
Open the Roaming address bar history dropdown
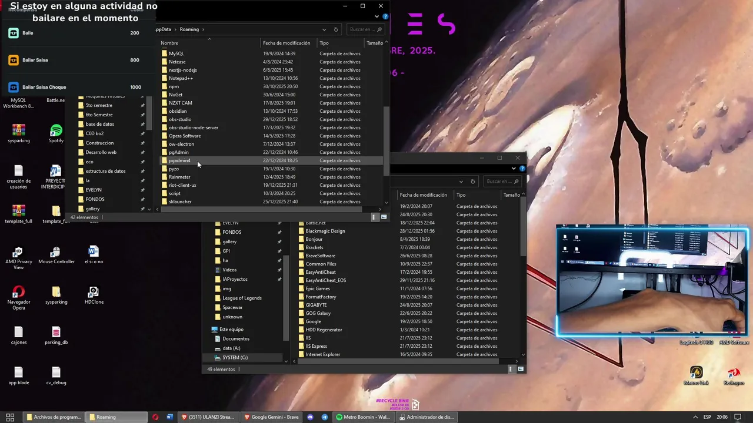click(324, 29)
